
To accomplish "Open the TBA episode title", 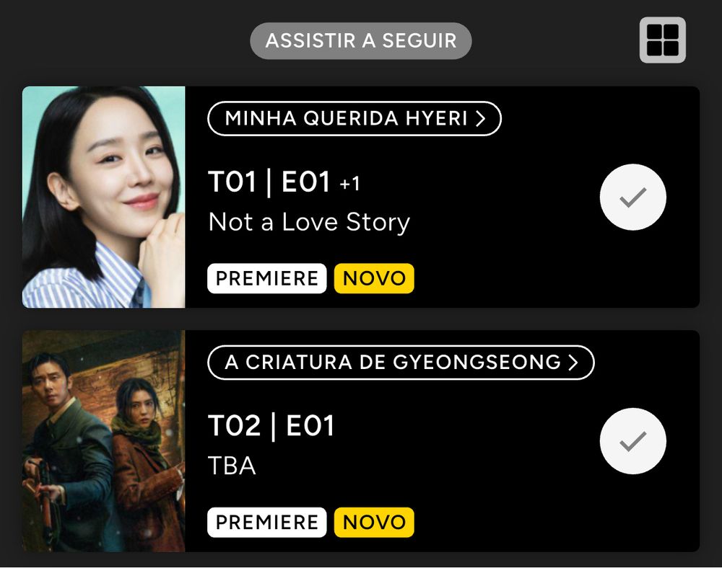I will tap(232, 466).
